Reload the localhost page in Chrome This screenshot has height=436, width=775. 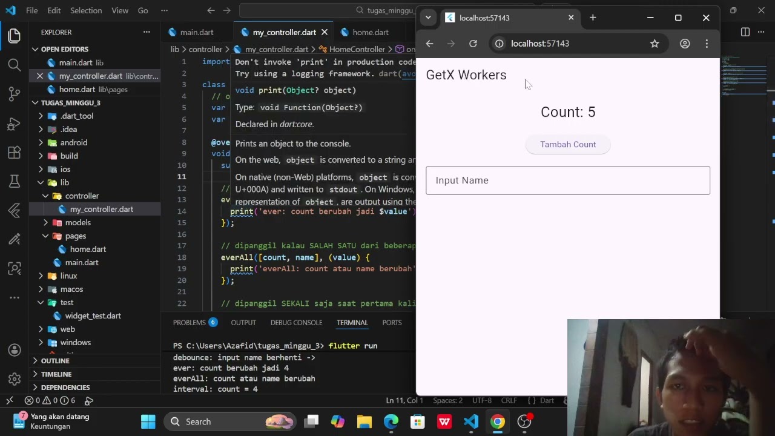point(473,44)
